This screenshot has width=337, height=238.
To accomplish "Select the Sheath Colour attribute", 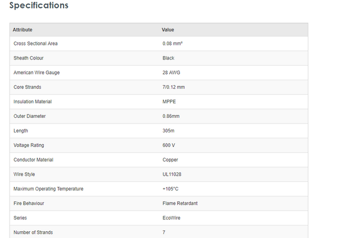I will pos(29,58).
